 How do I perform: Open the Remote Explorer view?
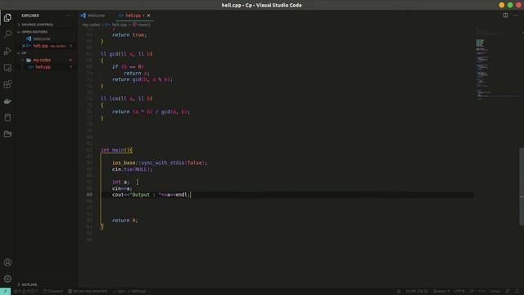click(7, 67)
